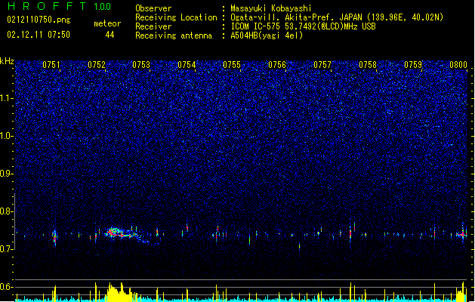Viewport: 475px width, 302px height.
Task: Click the meteor count value 44
Action: pyautogui.click(x=109, y=35)
